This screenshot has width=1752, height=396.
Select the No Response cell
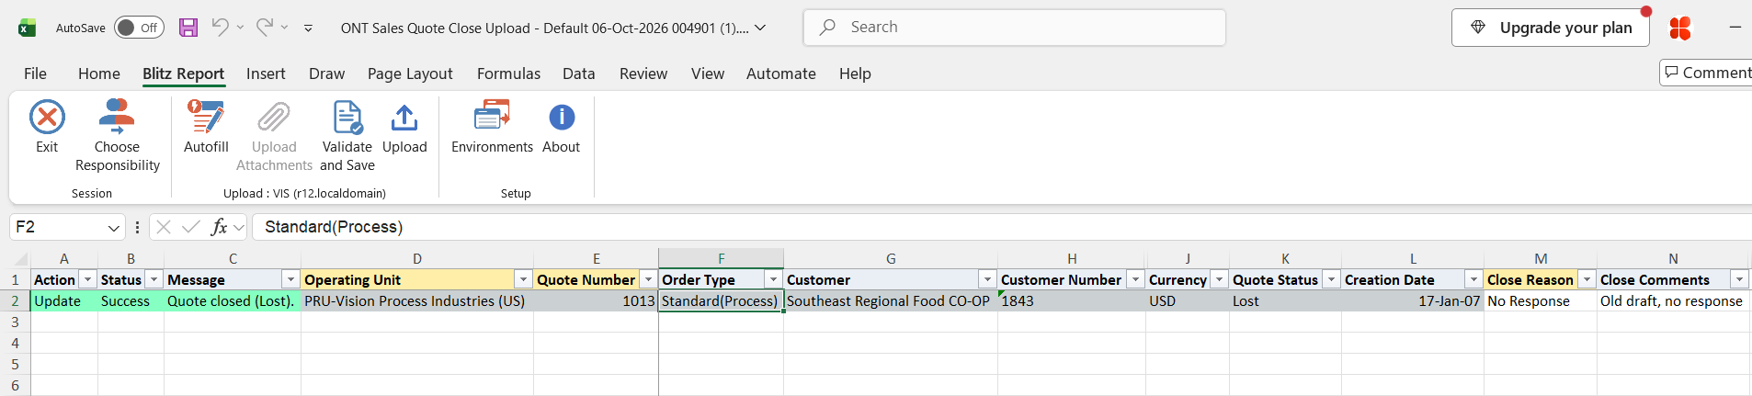(x=1541, y=301)
